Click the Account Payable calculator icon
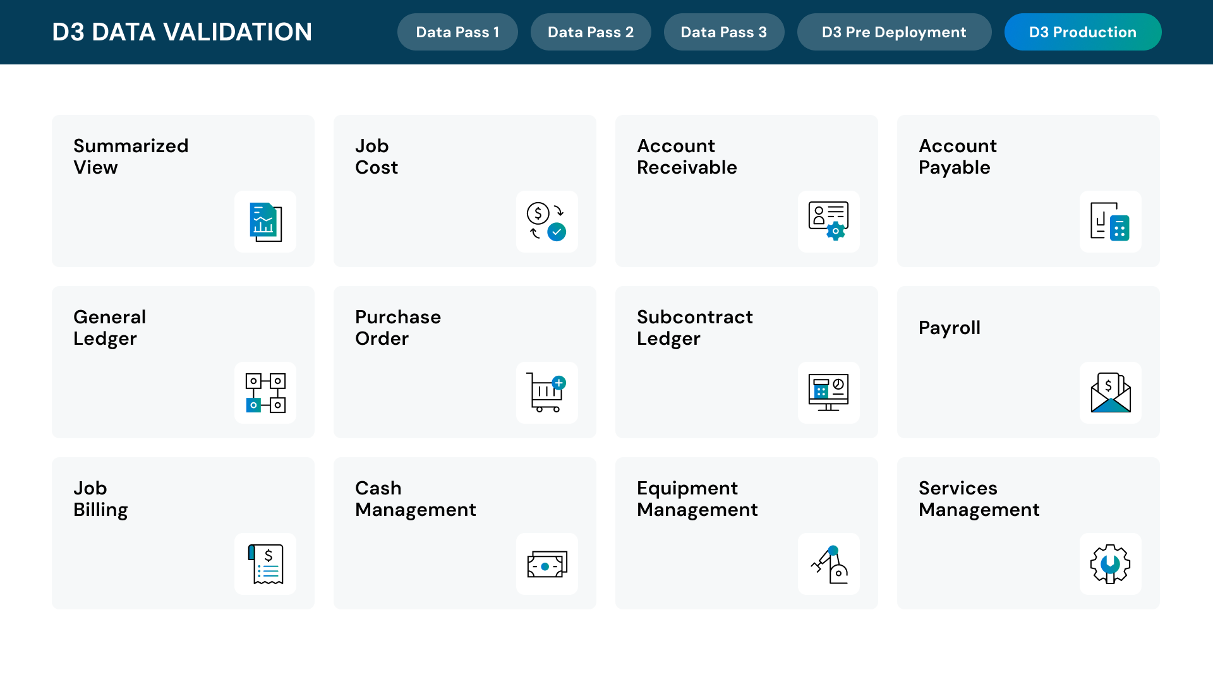Screen dimensions: 1213x682 click(x=1111, y=222)
